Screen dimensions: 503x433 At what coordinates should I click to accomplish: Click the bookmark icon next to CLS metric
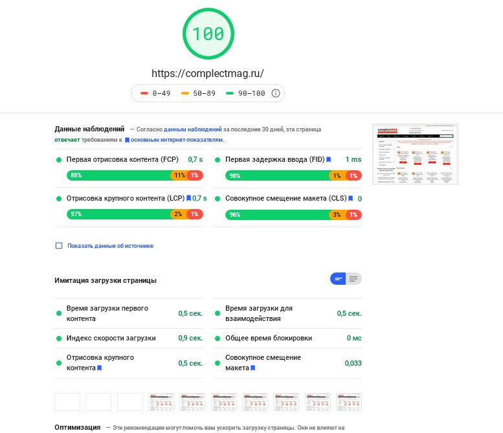click(x=350, y=198)
